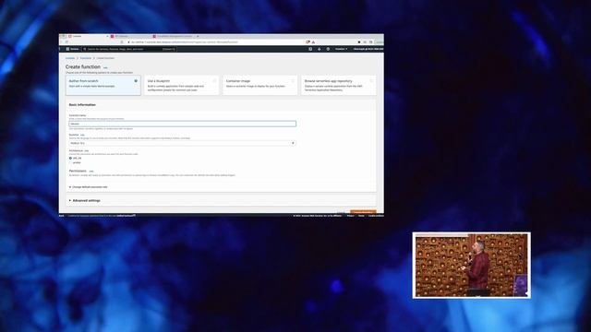
Task: Click the Info link next to Permissions
Action: (91, 172)
